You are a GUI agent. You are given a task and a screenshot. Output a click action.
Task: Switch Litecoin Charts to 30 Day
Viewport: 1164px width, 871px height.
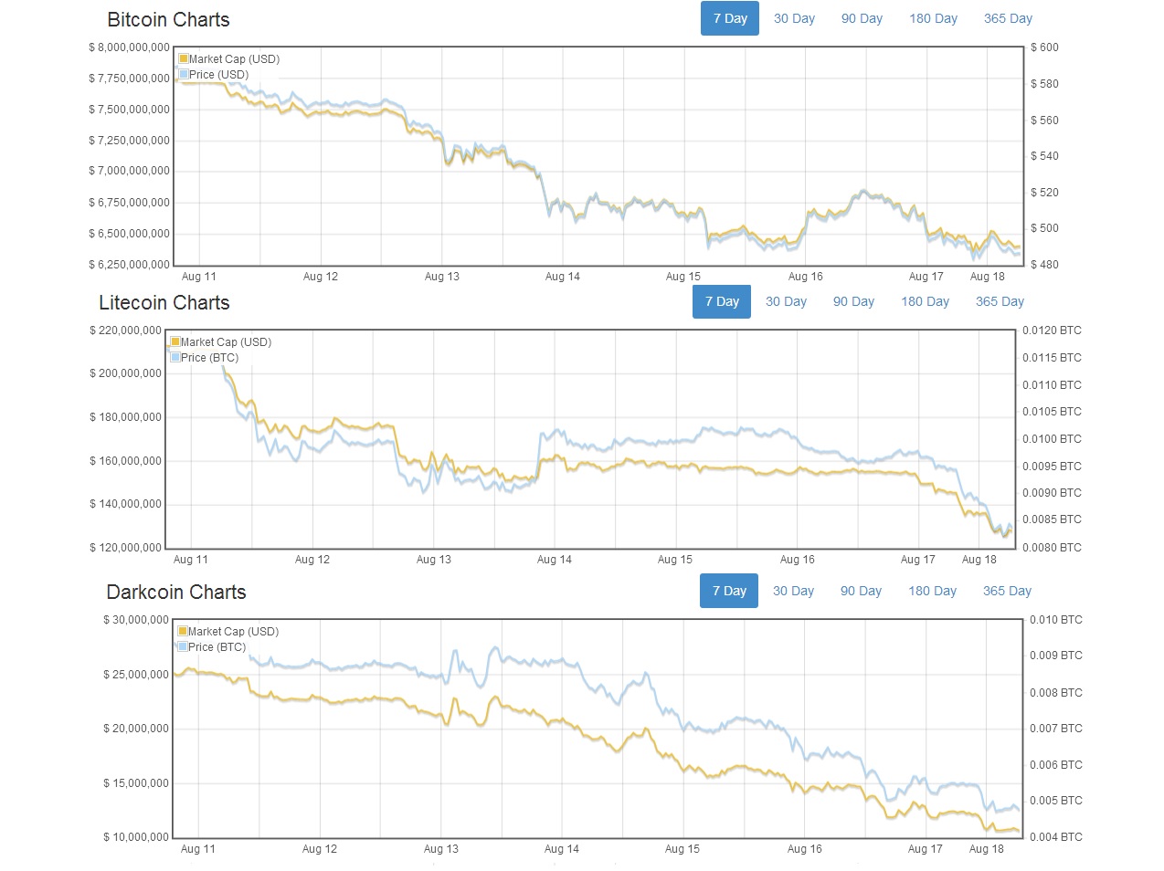point(786,301)
